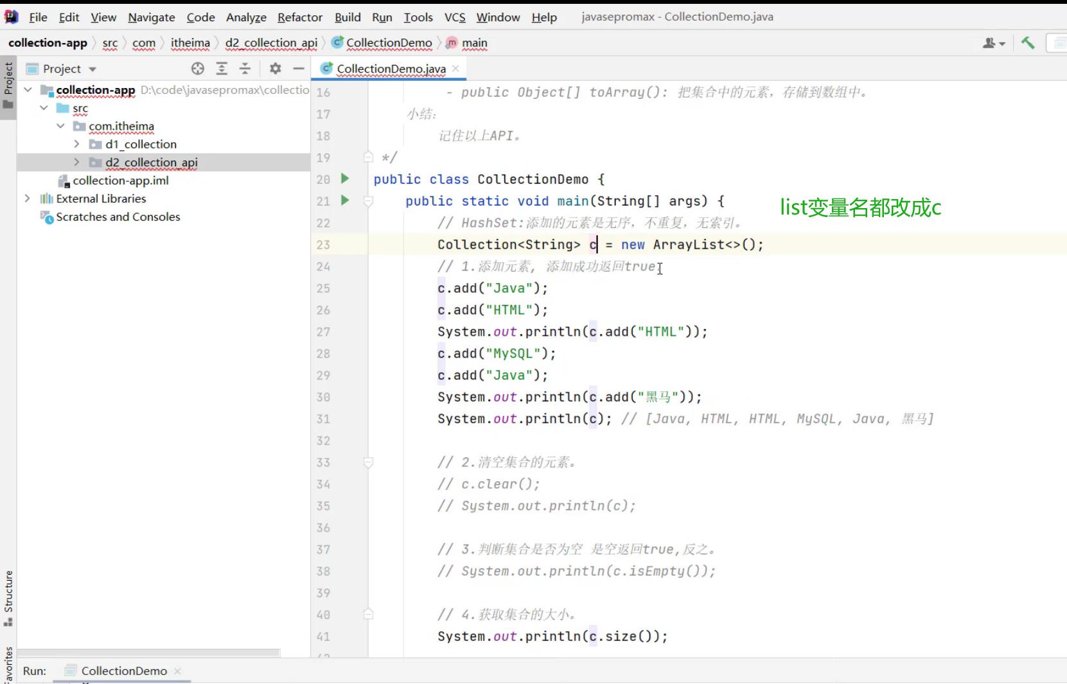This screenshot has height=684, width=1067.
Task: Select the CollectionDemo tab in Run panel
Action: pyautogui.click(x=124, y=671)
